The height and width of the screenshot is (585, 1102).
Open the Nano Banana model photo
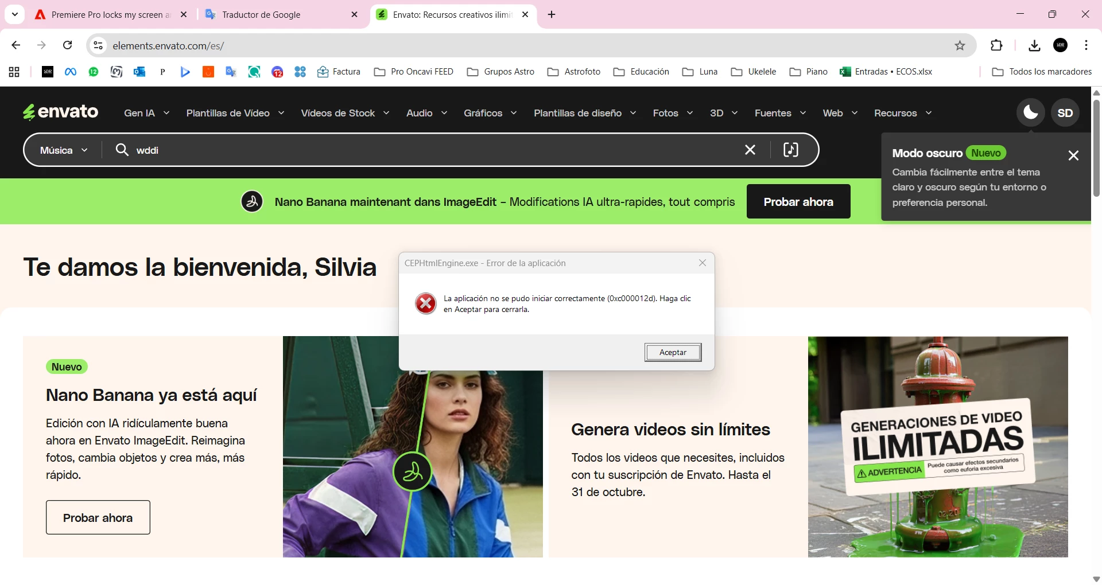(x=413, y=447)
